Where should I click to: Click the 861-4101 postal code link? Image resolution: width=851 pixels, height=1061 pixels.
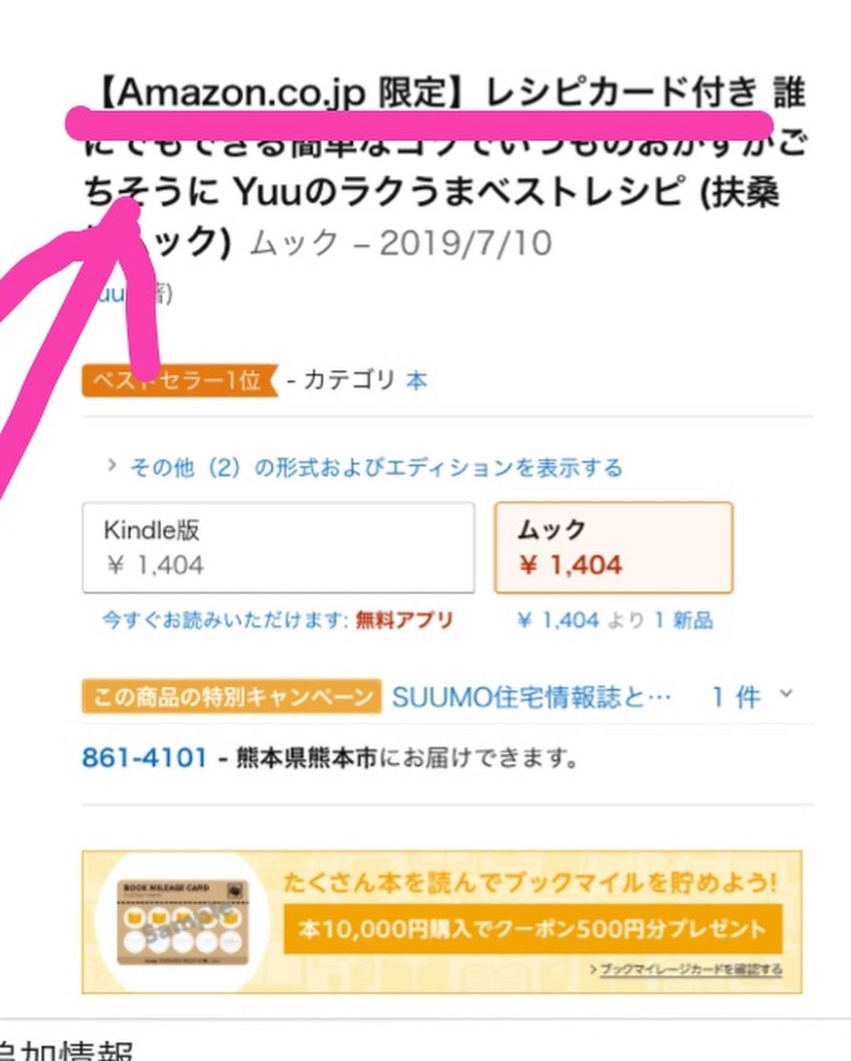coord(144,758)
